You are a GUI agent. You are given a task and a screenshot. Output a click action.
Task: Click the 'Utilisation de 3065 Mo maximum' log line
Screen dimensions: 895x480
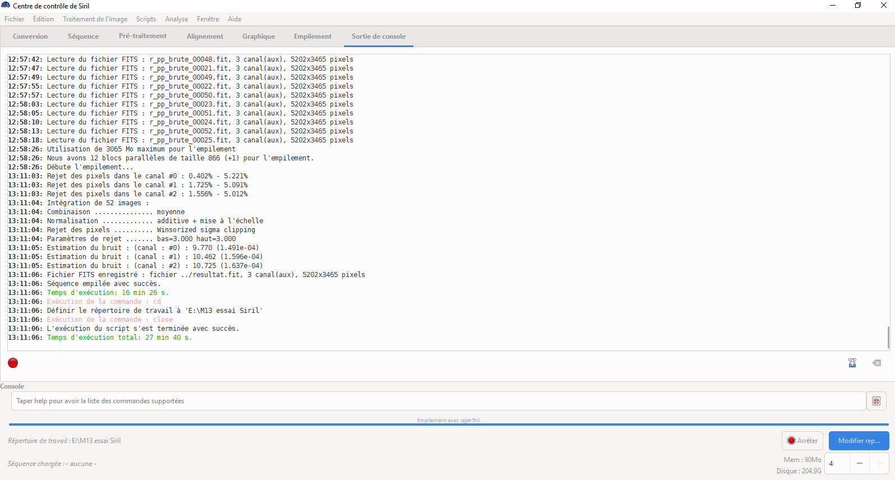122,149
